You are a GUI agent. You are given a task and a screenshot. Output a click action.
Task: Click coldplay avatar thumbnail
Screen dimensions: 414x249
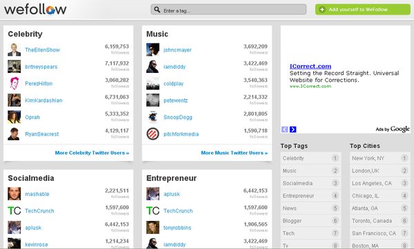[x=153, y=83]
